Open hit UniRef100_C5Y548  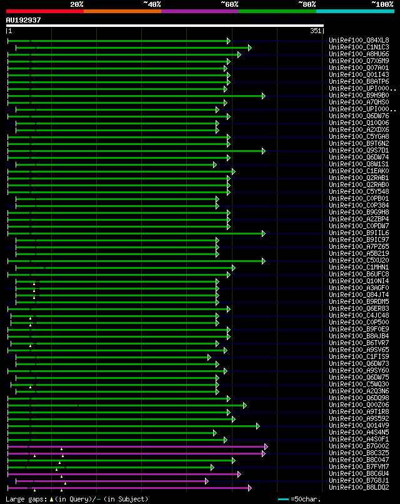[359, 192]
